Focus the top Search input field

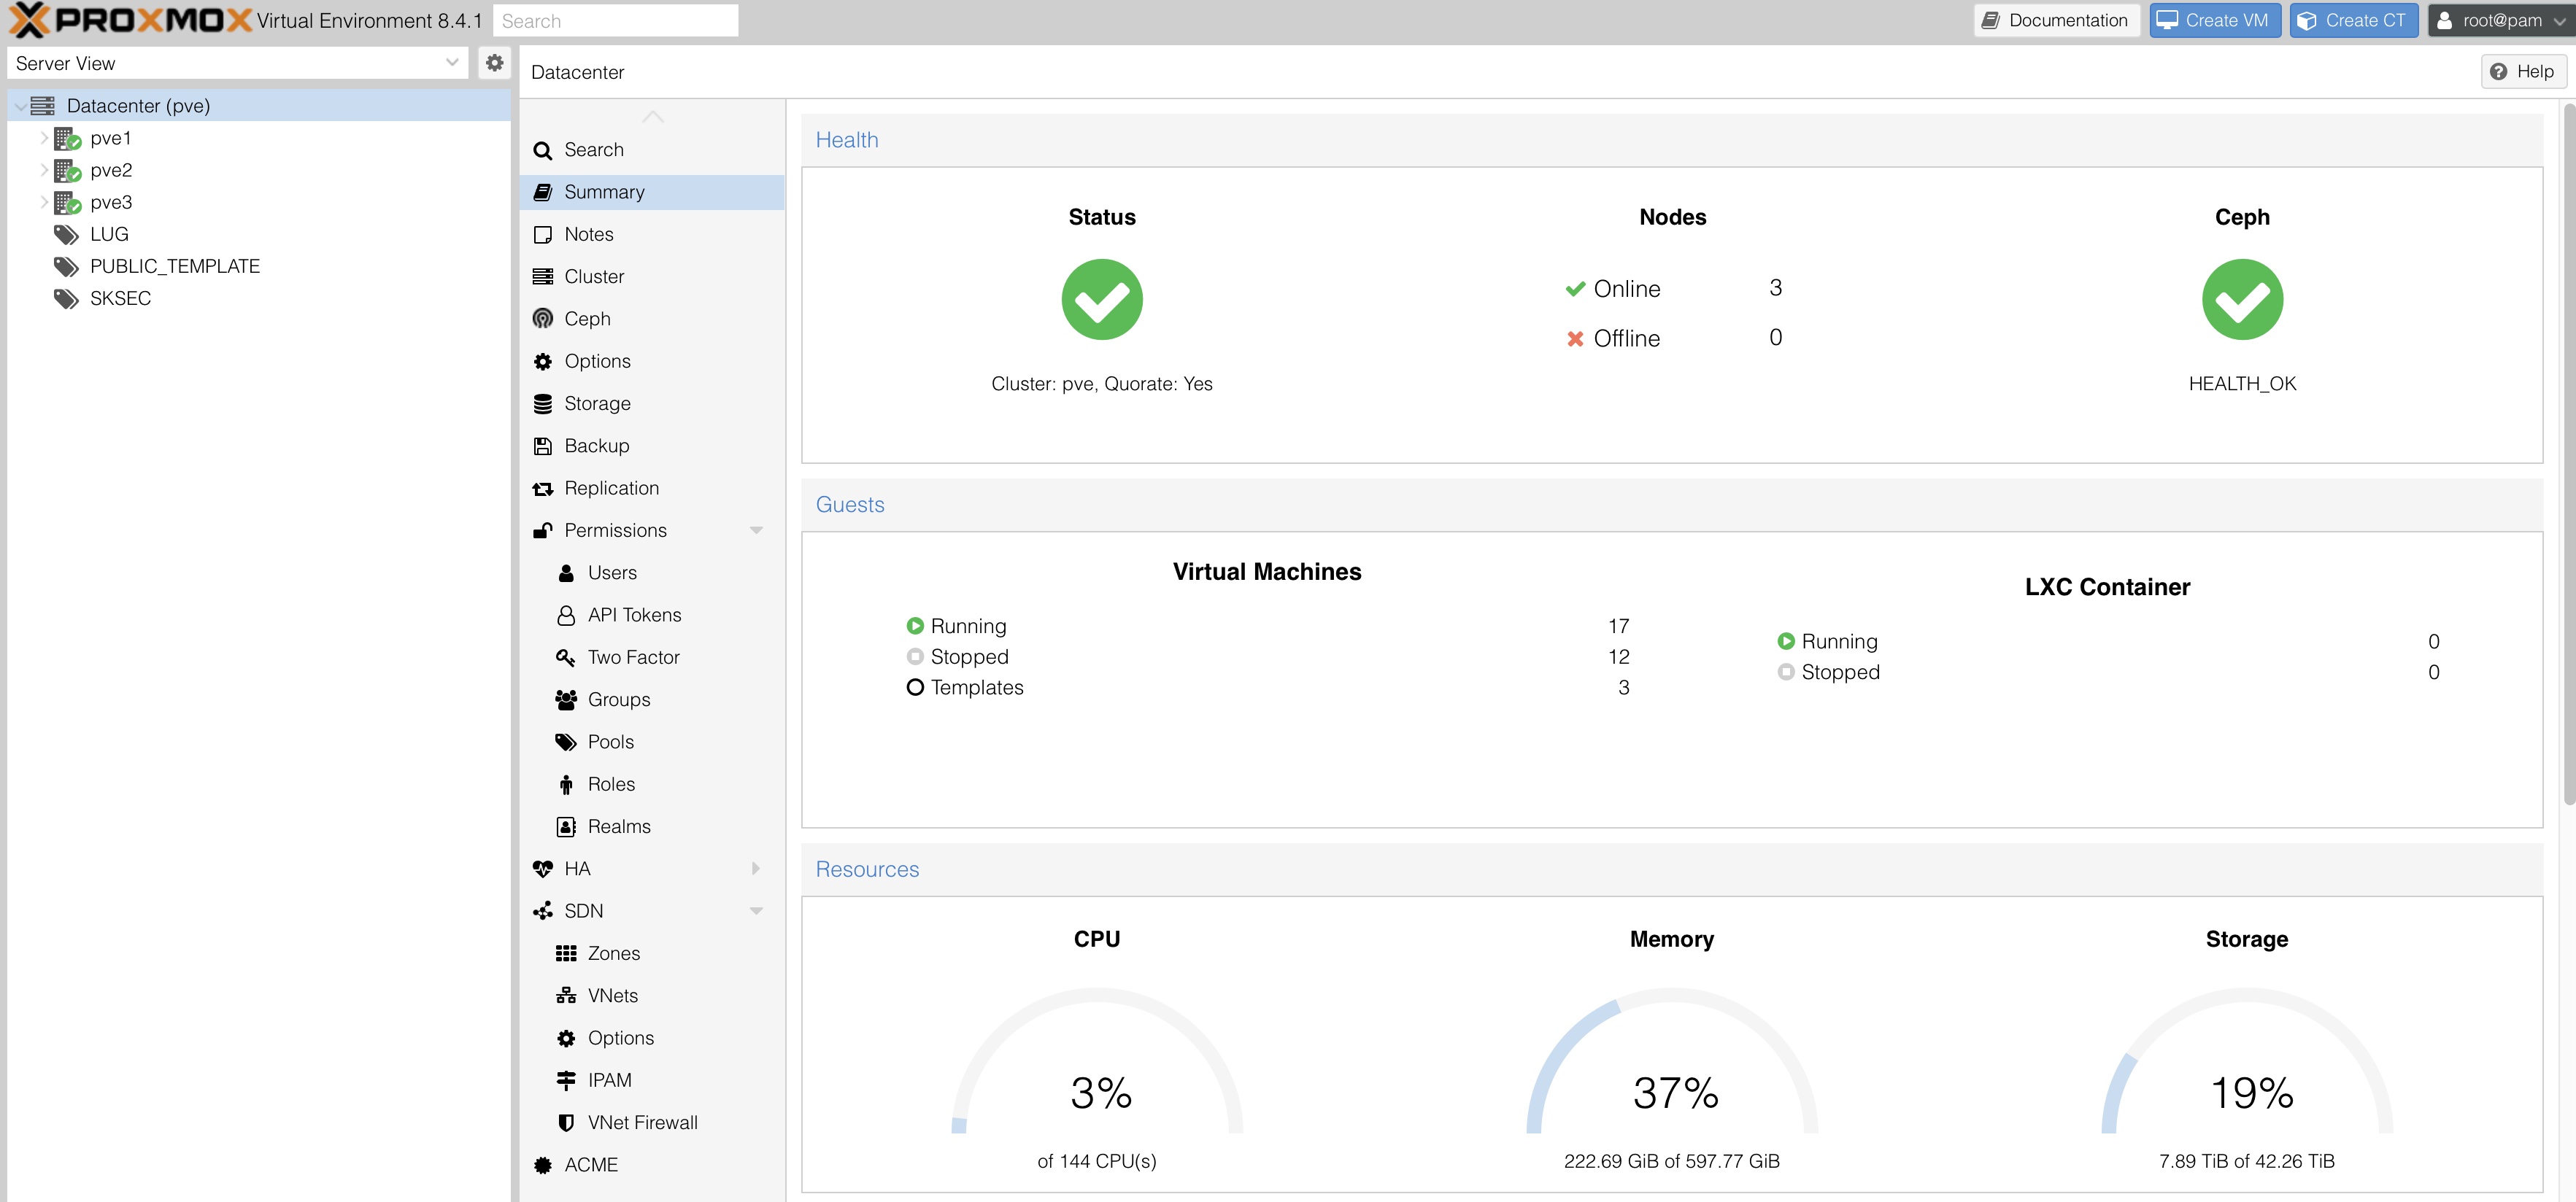pyautogui.click(x=615, y=21)
